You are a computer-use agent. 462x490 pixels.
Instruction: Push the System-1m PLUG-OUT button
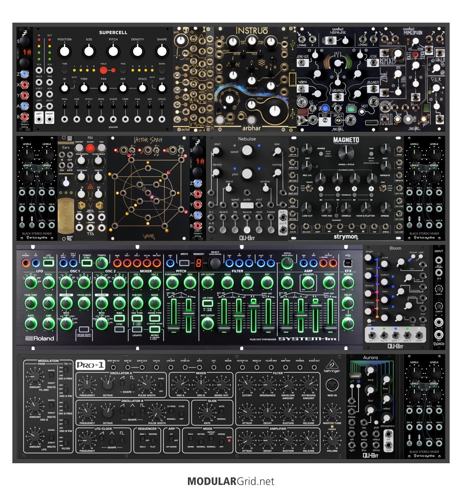tap(84, 329)
